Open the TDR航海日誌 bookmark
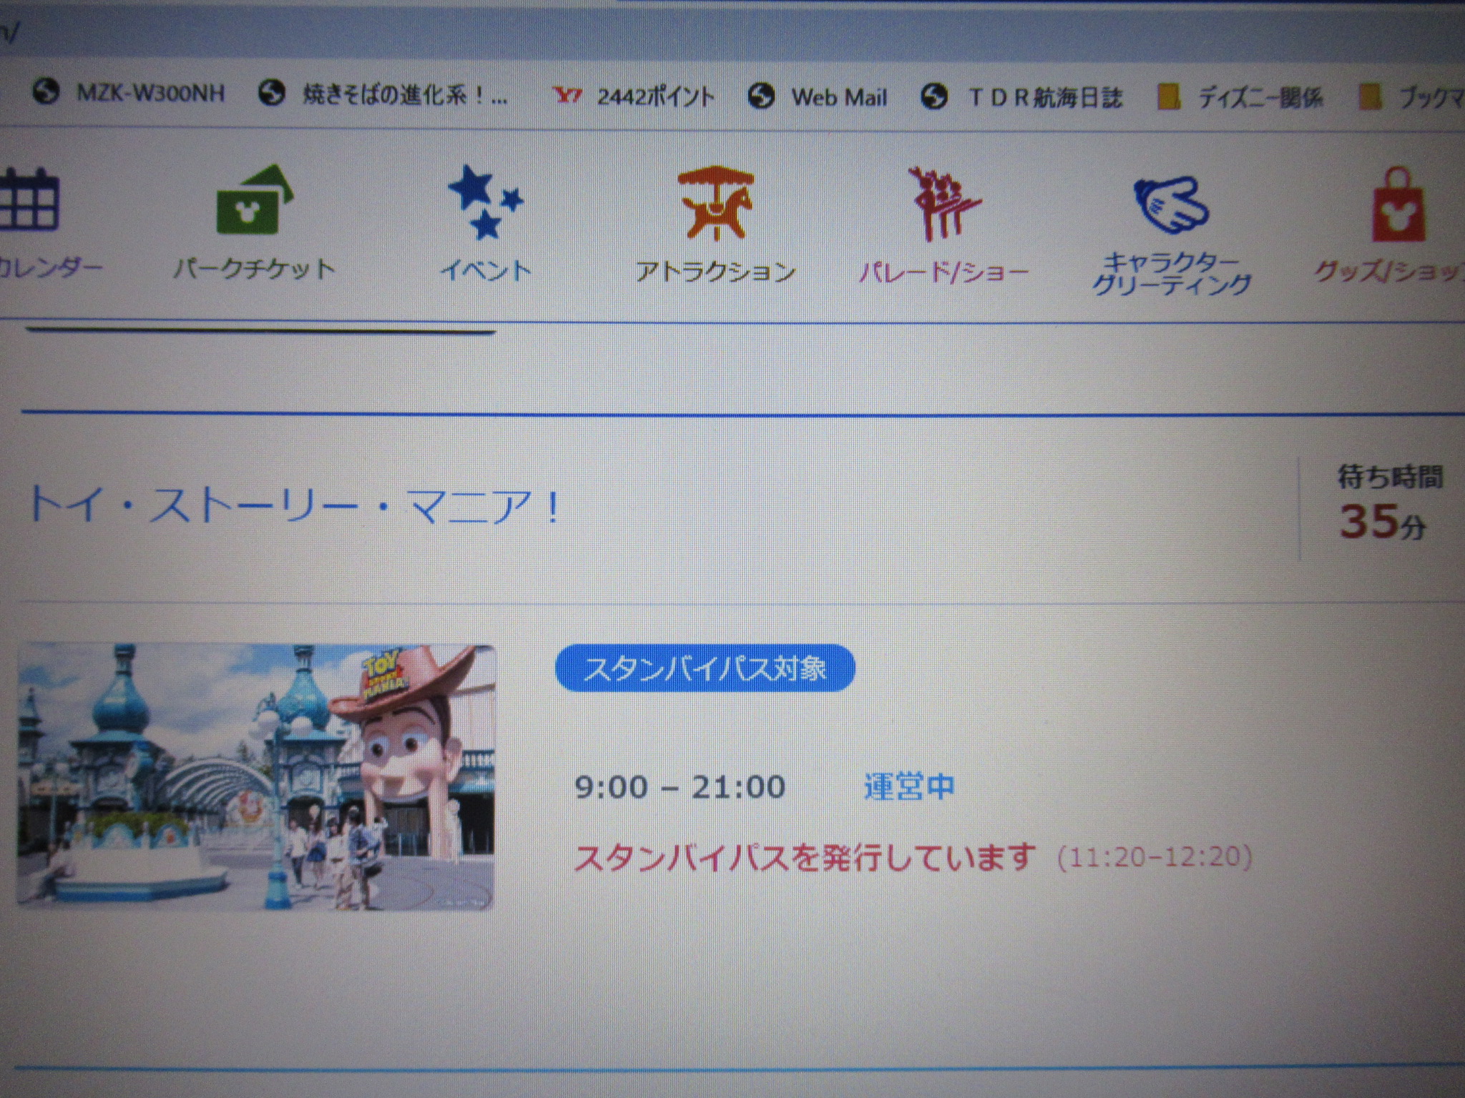Screen dimensions: 1465x1098 [1044, 97]
